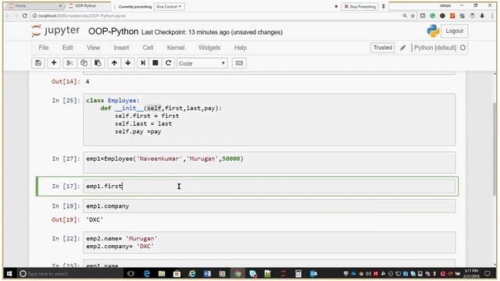Click the Python [default] kernel name
Image resolution: width=500 pixels, height=281 pixels.
pos(435,48)
